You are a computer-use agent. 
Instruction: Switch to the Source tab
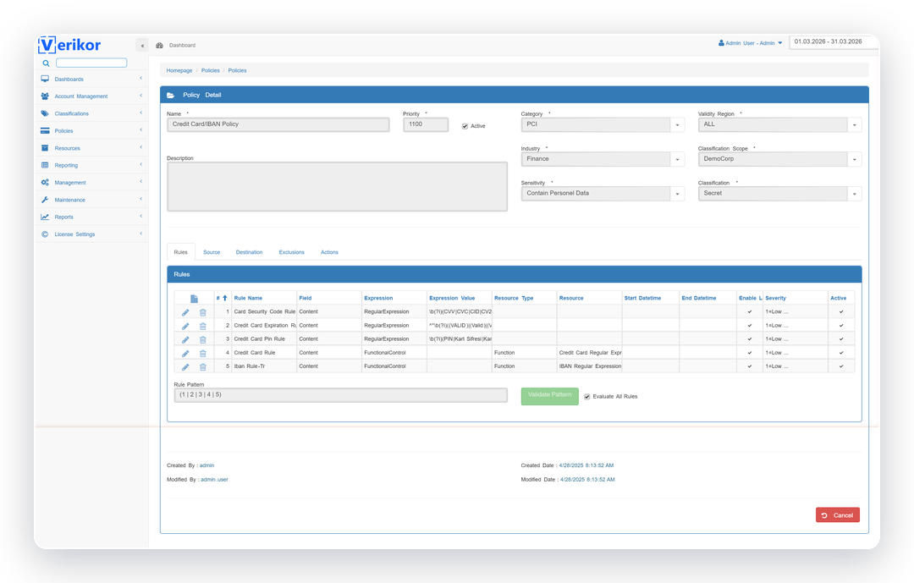[x=212, y=252]
